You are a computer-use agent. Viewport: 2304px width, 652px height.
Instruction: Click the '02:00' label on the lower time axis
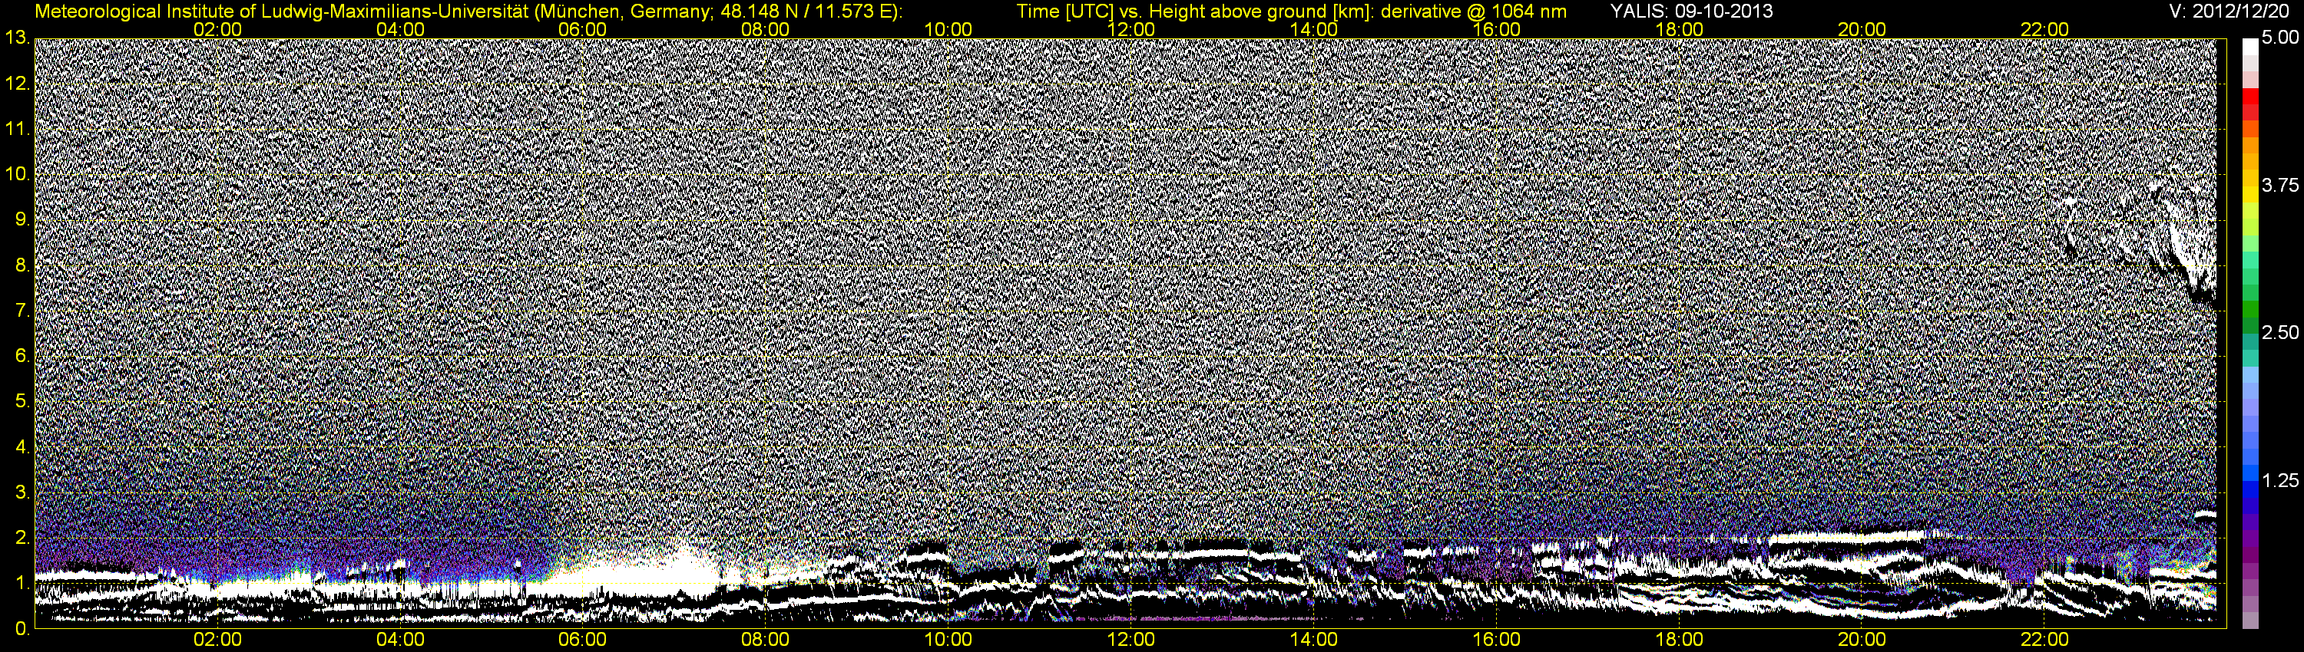[x=217, y=640]
